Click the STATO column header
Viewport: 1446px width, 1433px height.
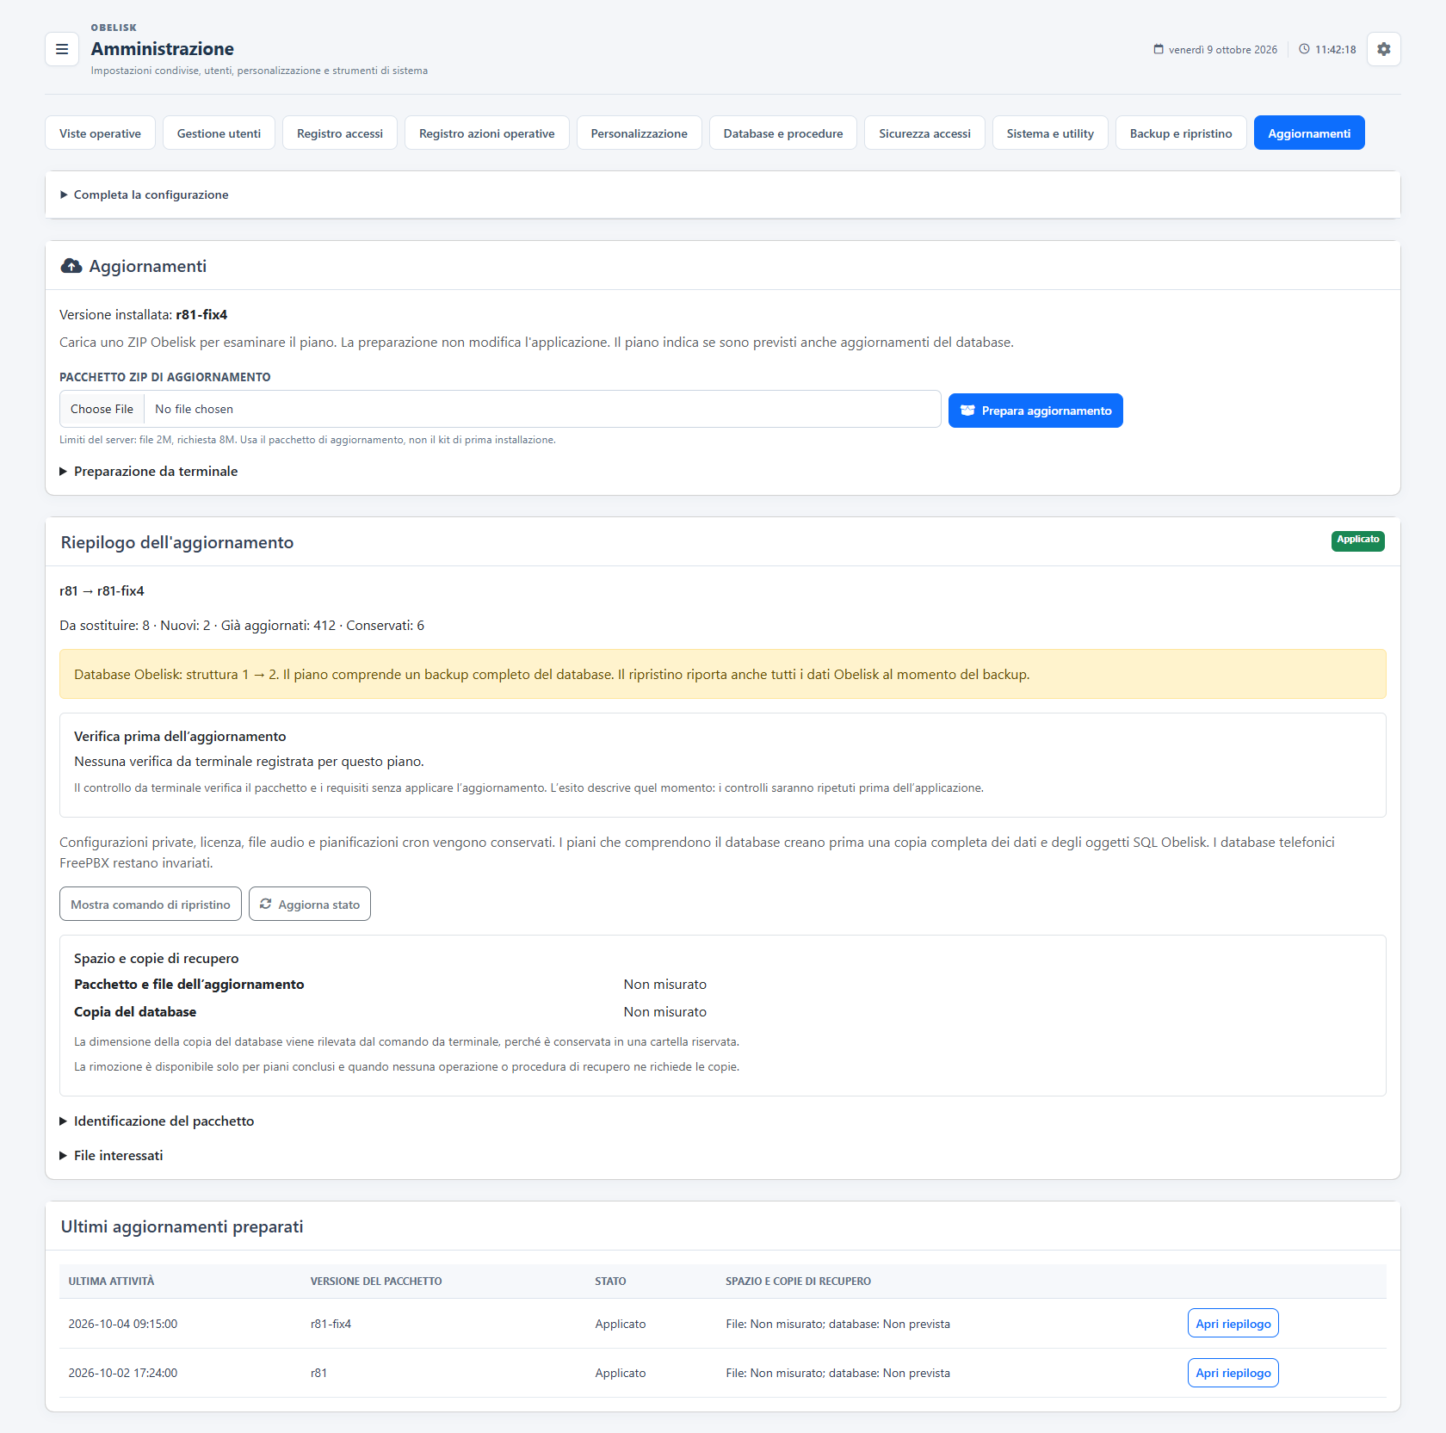click(x=610, y=1281)
